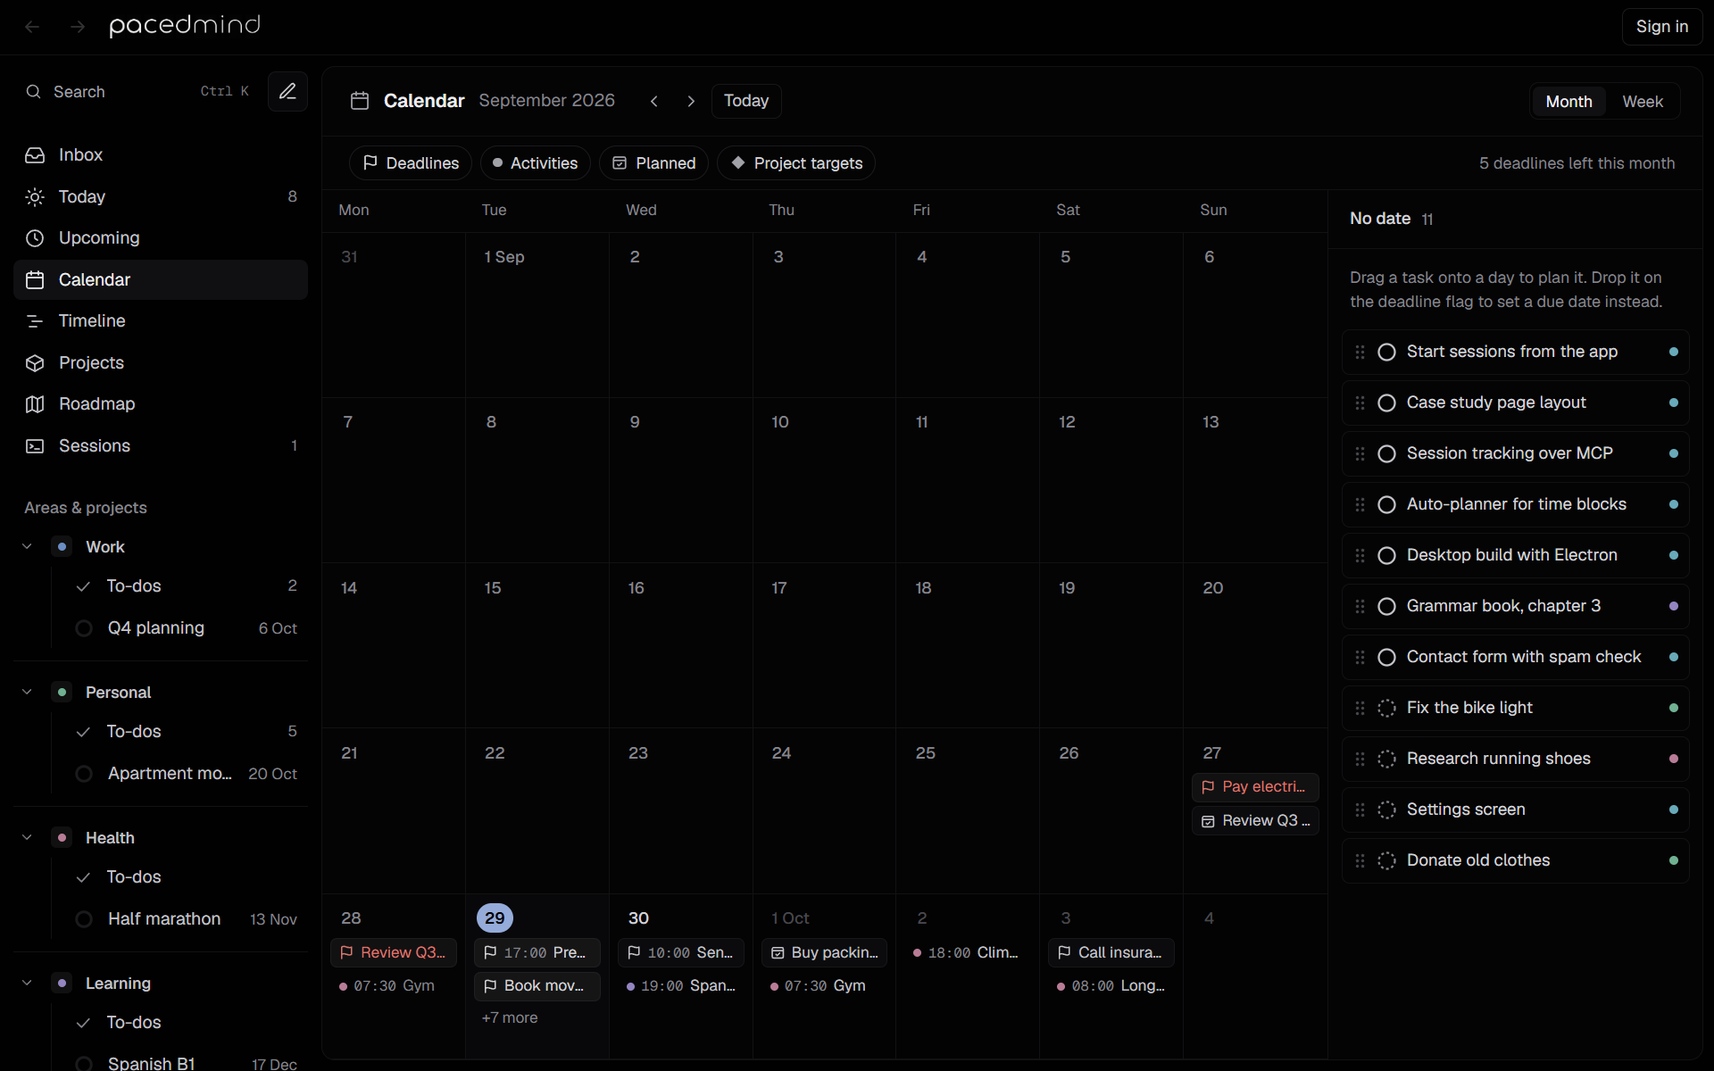Click the Learning area color dot
Viewport: 1714px width, 1071px height.
pyautogui.click(x=62, y=983)
